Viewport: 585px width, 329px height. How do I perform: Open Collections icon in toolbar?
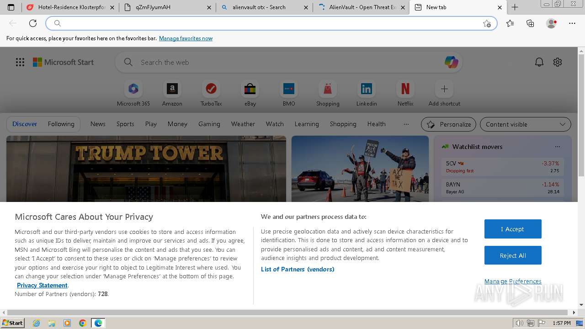530,23
